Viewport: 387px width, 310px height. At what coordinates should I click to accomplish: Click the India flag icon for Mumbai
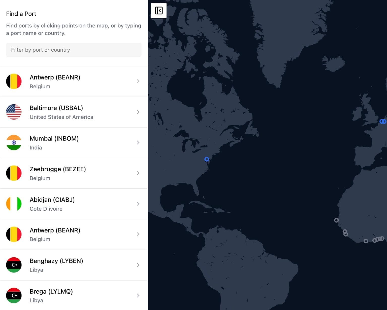tap(14, 142)
